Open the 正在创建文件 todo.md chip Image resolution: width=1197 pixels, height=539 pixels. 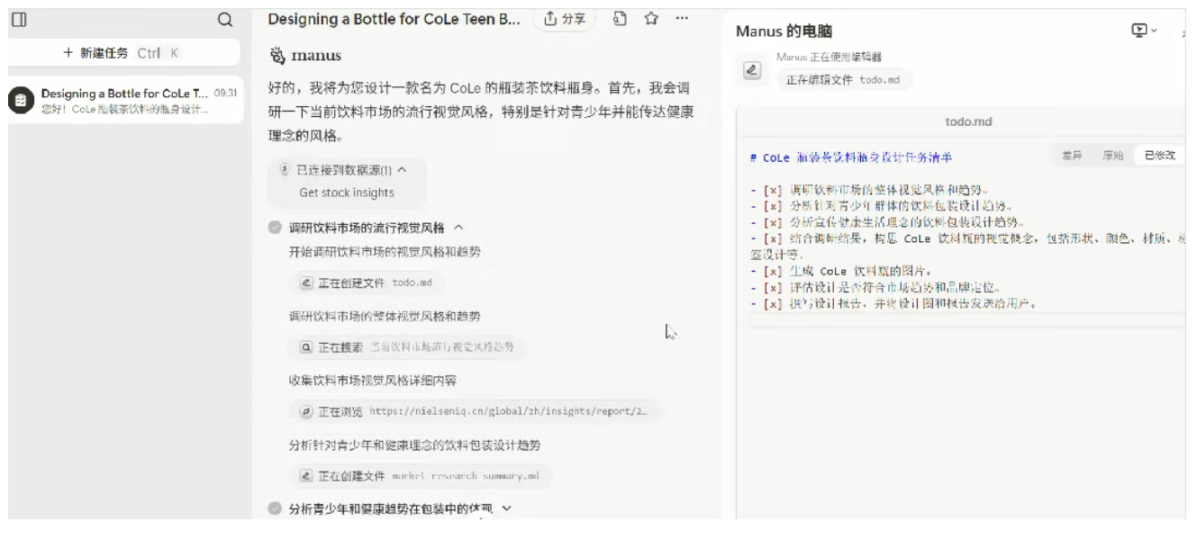[367, 283]
